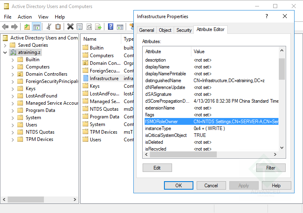Select the instanceType attribute row
Screen dimensions: 303x213
pyautogui.click(x=212, y=128)
